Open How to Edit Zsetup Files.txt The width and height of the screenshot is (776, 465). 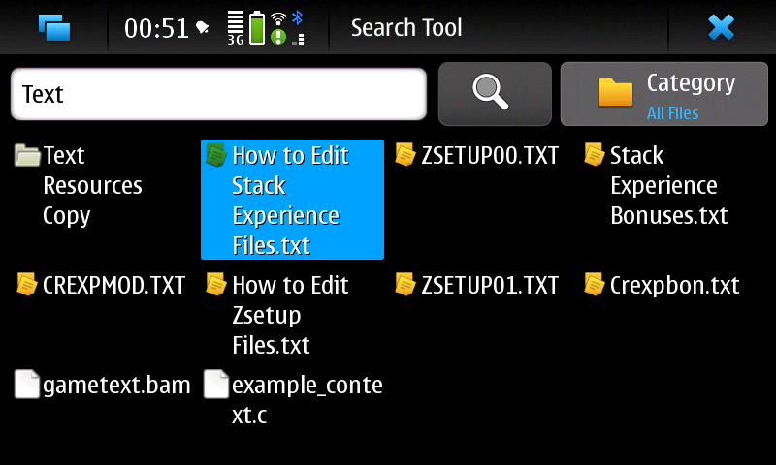[277, 314]
